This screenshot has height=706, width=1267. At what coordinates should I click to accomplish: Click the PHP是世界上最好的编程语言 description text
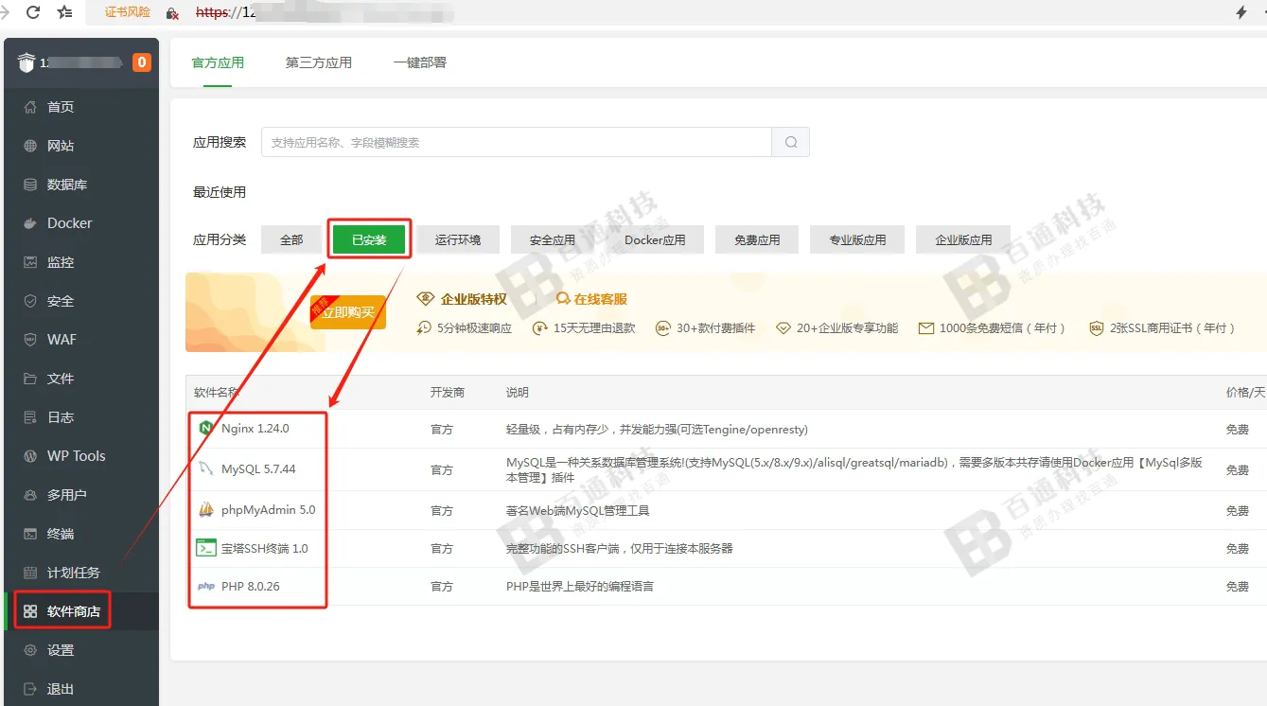coord(580,587)
